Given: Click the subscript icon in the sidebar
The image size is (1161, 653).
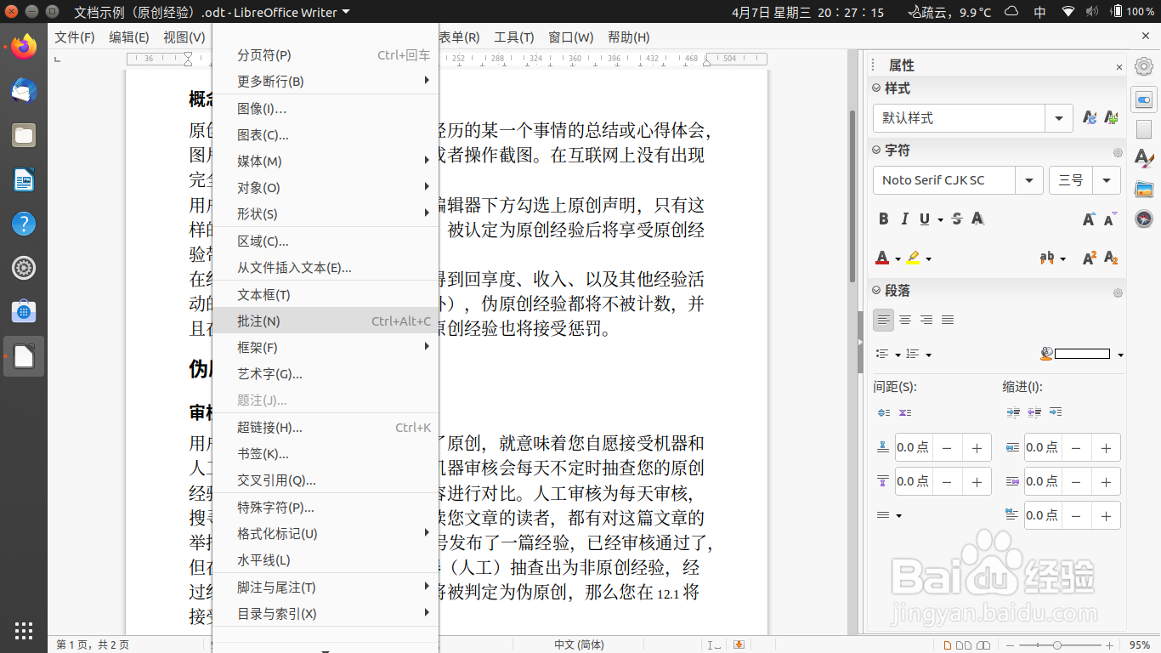Looking at the screenshot, I should click(1111, 257).
